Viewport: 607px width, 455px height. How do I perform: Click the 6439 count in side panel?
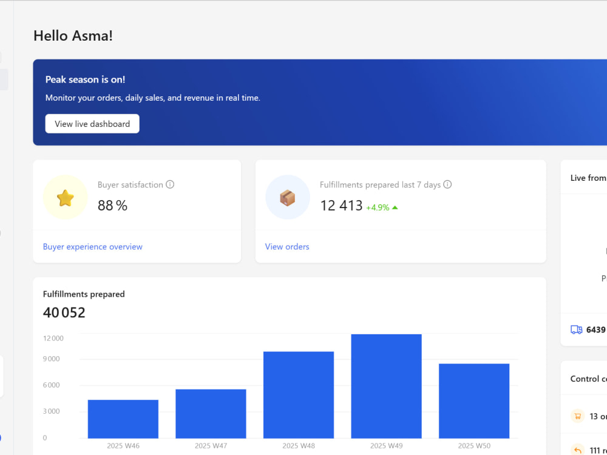[596, 329]
